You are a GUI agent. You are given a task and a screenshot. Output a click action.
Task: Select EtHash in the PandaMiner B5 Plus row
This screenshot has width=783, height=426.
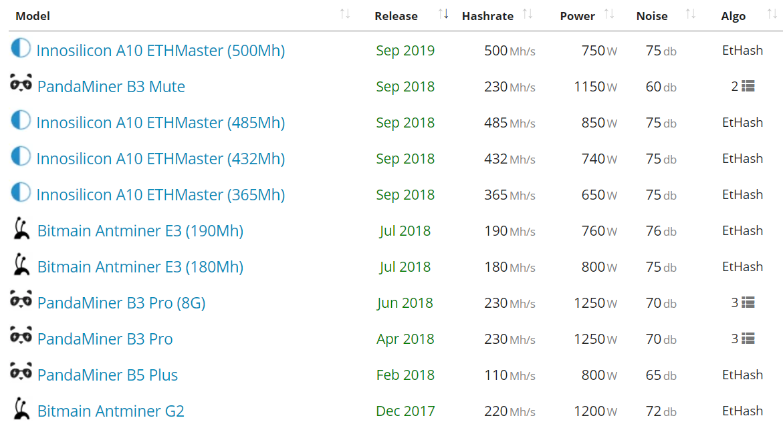tap(743, 375)
